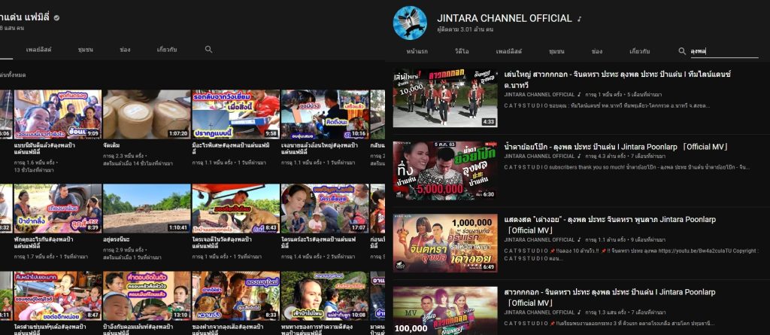Switch to the หน้าแรก tab on JINTARA channel
770x335 pixels.
tap(417, 51)
